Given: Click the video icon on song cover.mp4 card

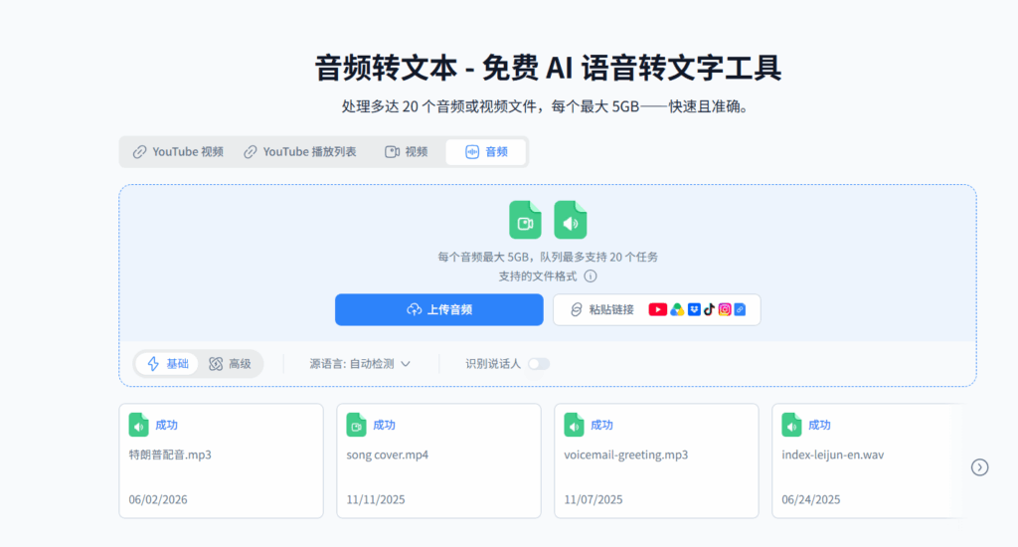Looking at the screenshot, I should (356, 425).
